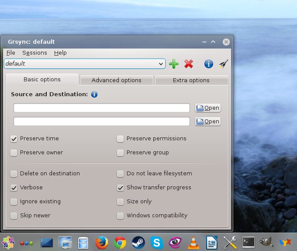Screen dimensions: 297x251
Task: Open the Sessions menu
Action: pyautogui.click(x=35, y=53)
